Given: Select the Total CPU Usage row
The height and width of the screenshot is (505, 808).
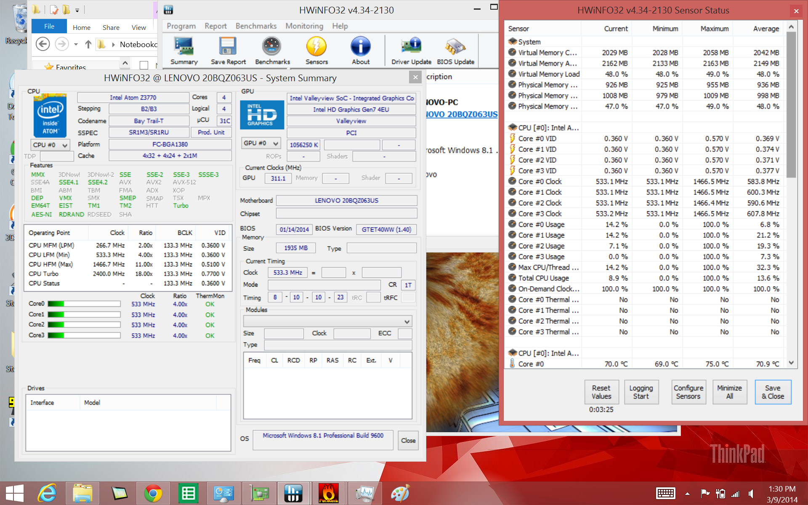Looking at the screenshot, I should coord(645,278).
